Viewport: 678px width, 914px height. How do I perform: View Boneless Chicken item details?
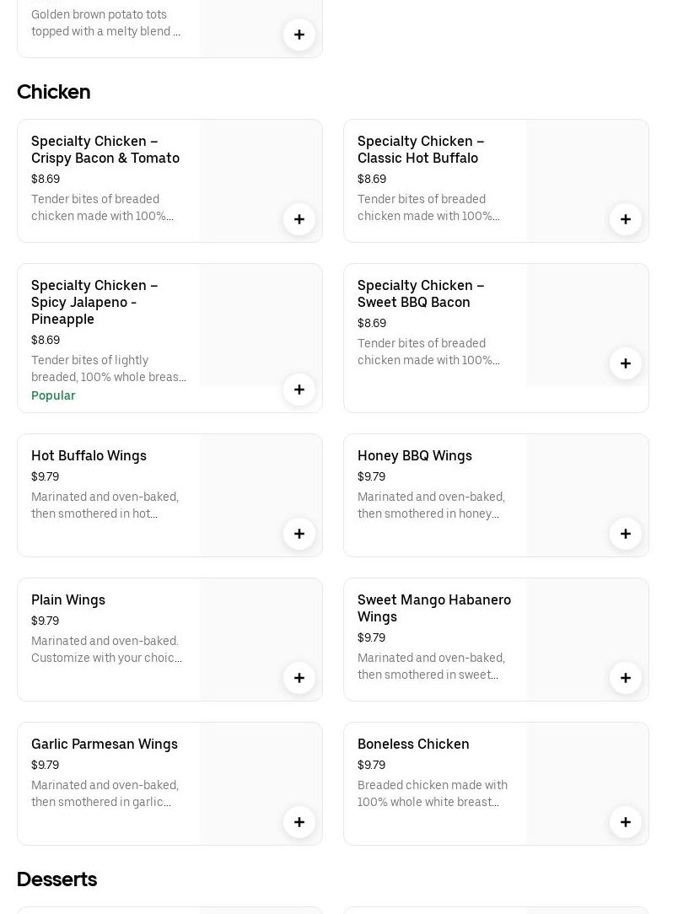click(413, 744)
